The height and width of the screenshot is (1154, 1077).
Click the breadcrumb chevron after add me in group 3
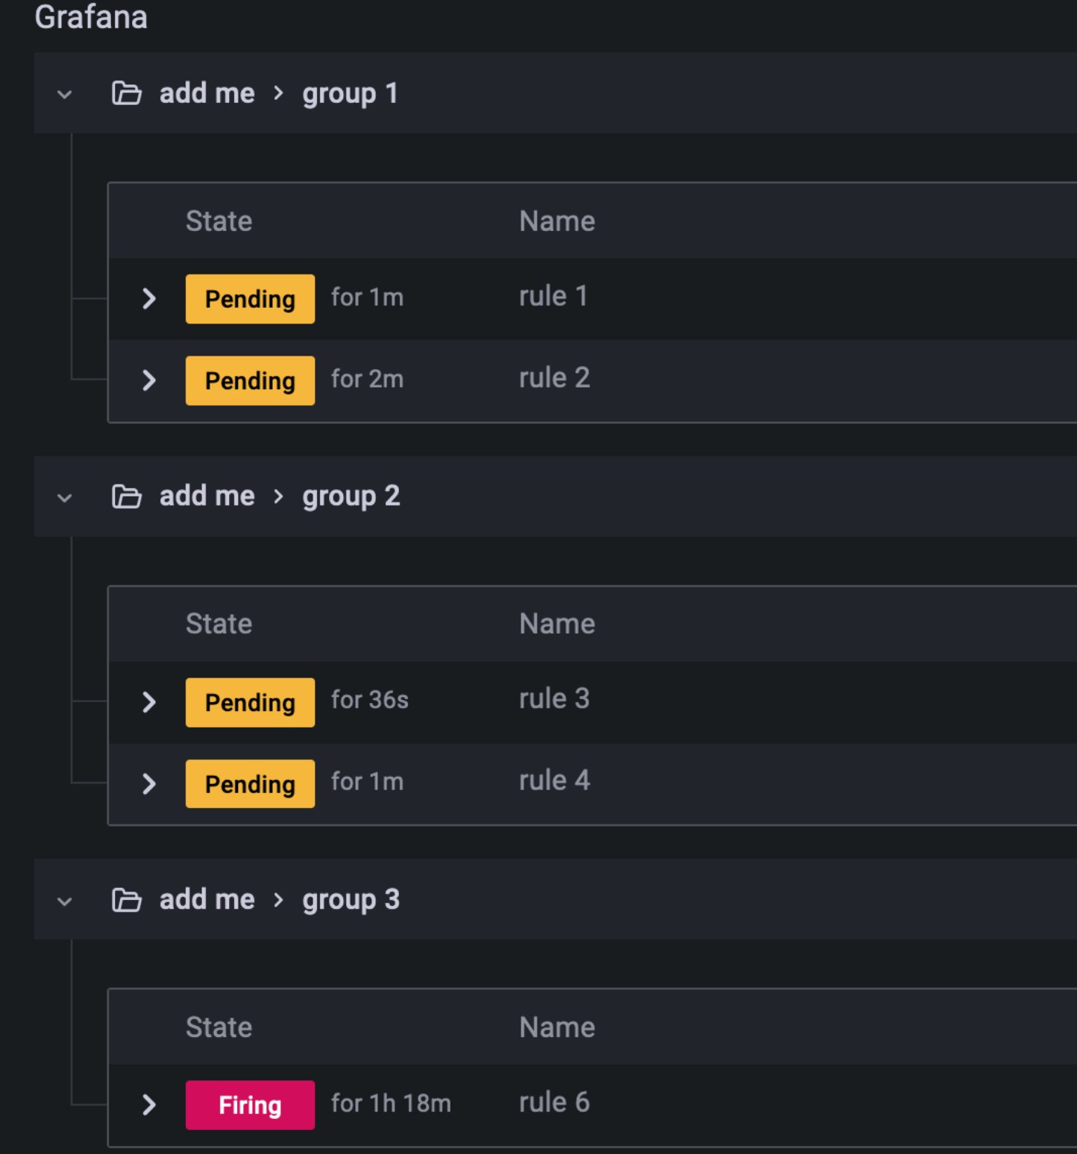[x=277, y=899]
